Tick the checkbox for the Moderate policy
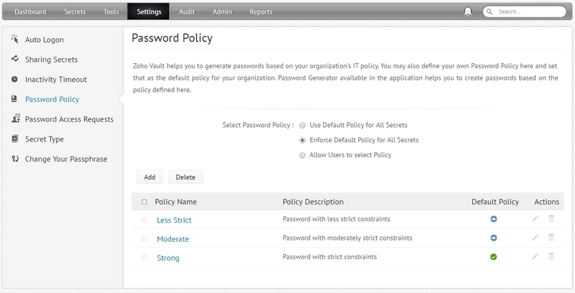The image size is (575, 293). click(x=144, y=239)
